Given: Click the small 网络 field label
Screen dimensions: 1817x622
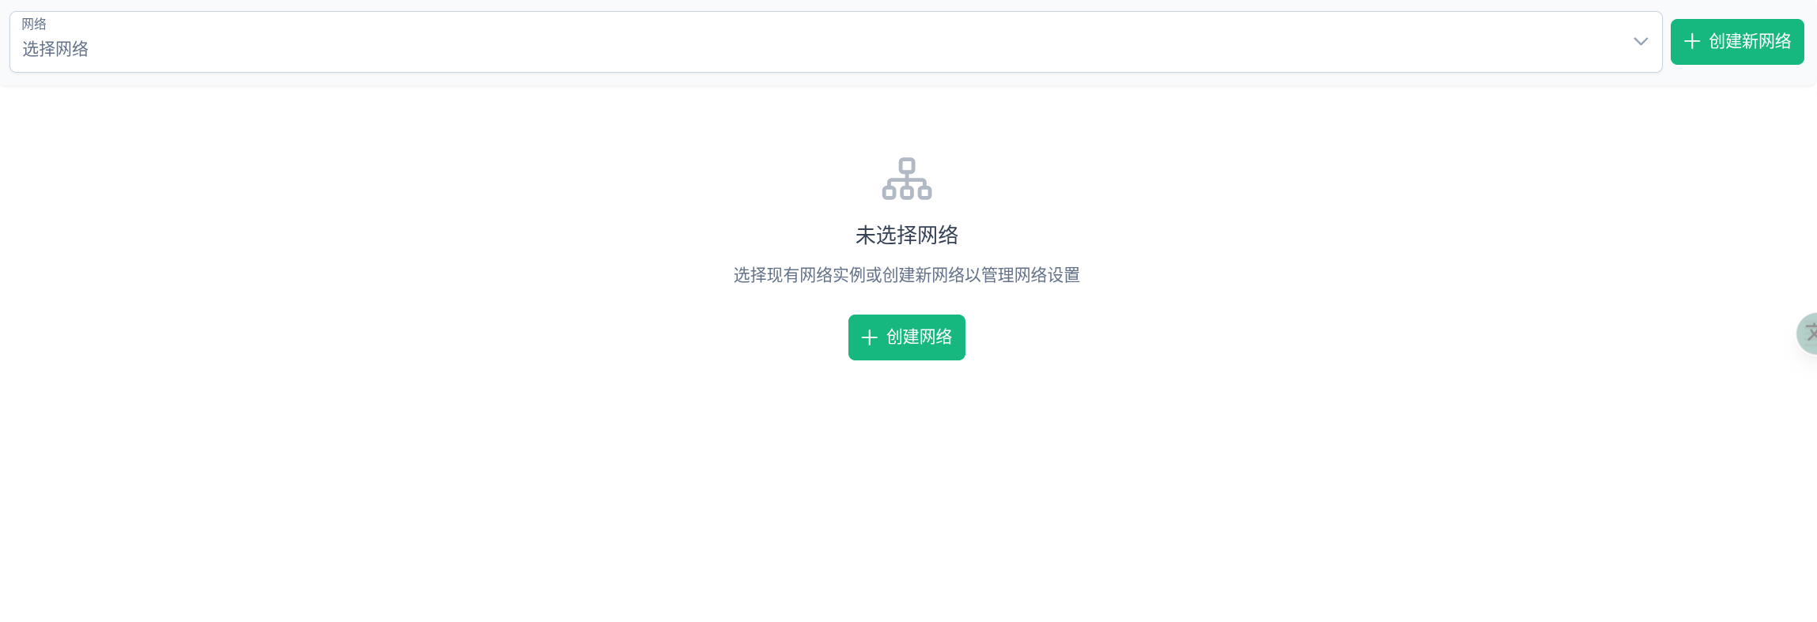Looking at the screenshot, I should (34, 25).
